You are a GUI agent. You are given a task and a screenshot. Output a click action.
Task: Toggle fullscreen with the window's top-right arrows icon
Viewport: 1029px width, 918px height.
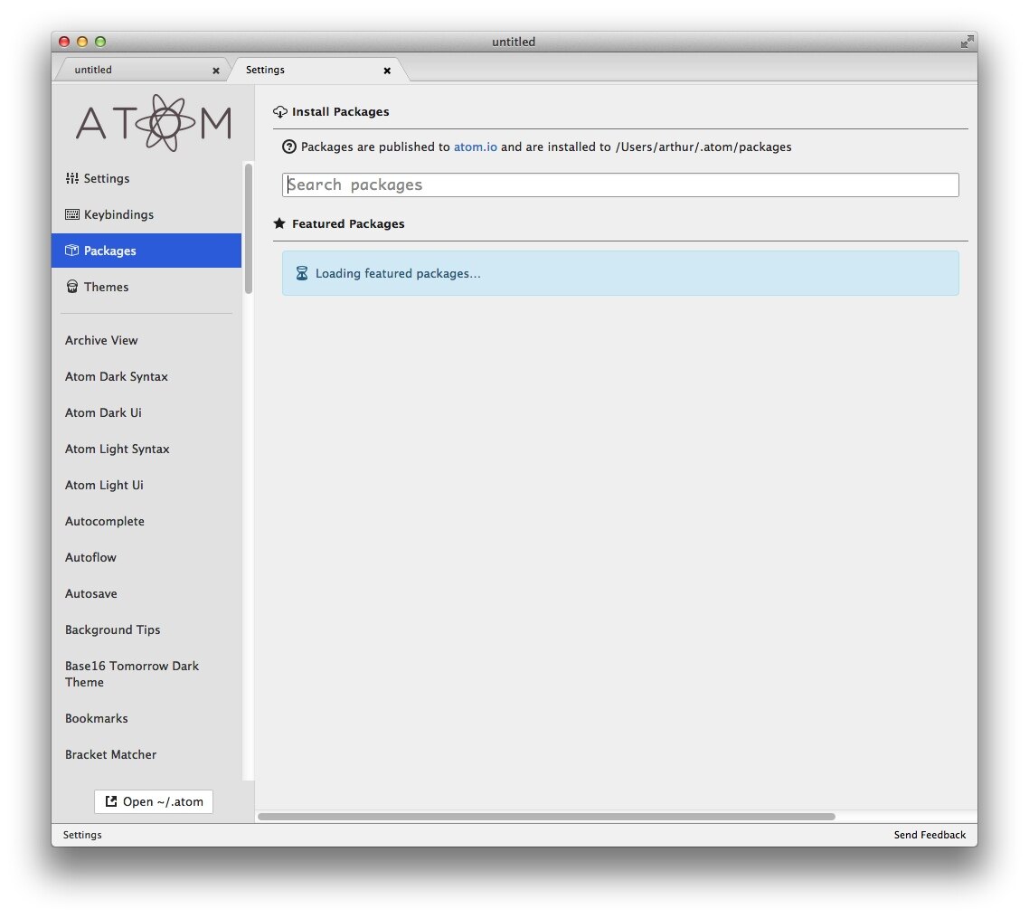967,42
